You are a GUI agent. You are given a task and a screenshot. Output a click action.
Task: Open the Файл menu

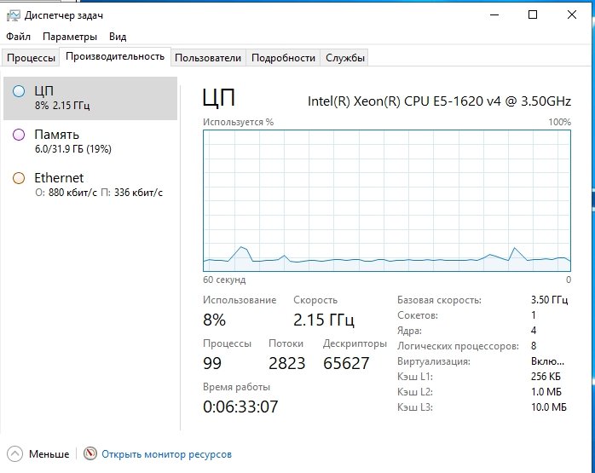(18, 37)
